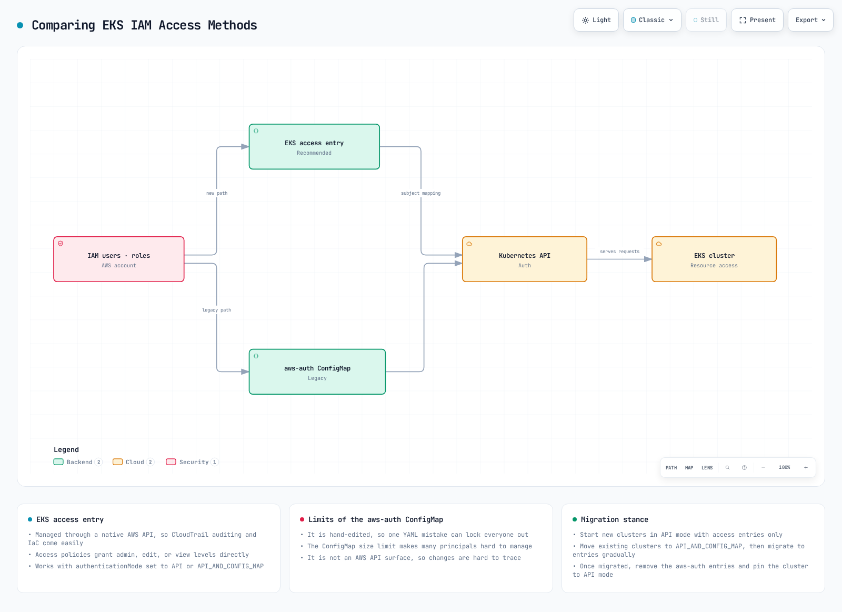Open the Classic style dropdown
The image size is (842, 612).
click(x=652, y=20)
